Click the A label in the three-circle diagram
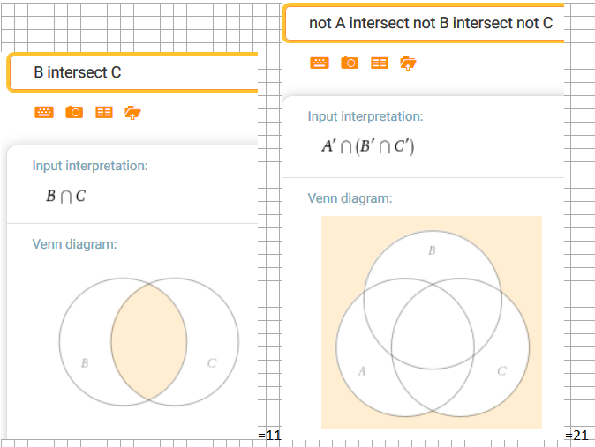This screenshot has width=595, height=447. [361, 371]
